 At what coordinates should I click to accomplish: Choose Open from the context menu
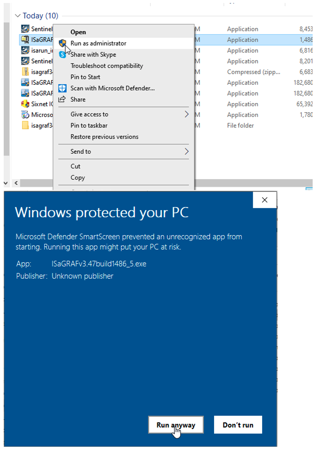(x=78, y=32)
